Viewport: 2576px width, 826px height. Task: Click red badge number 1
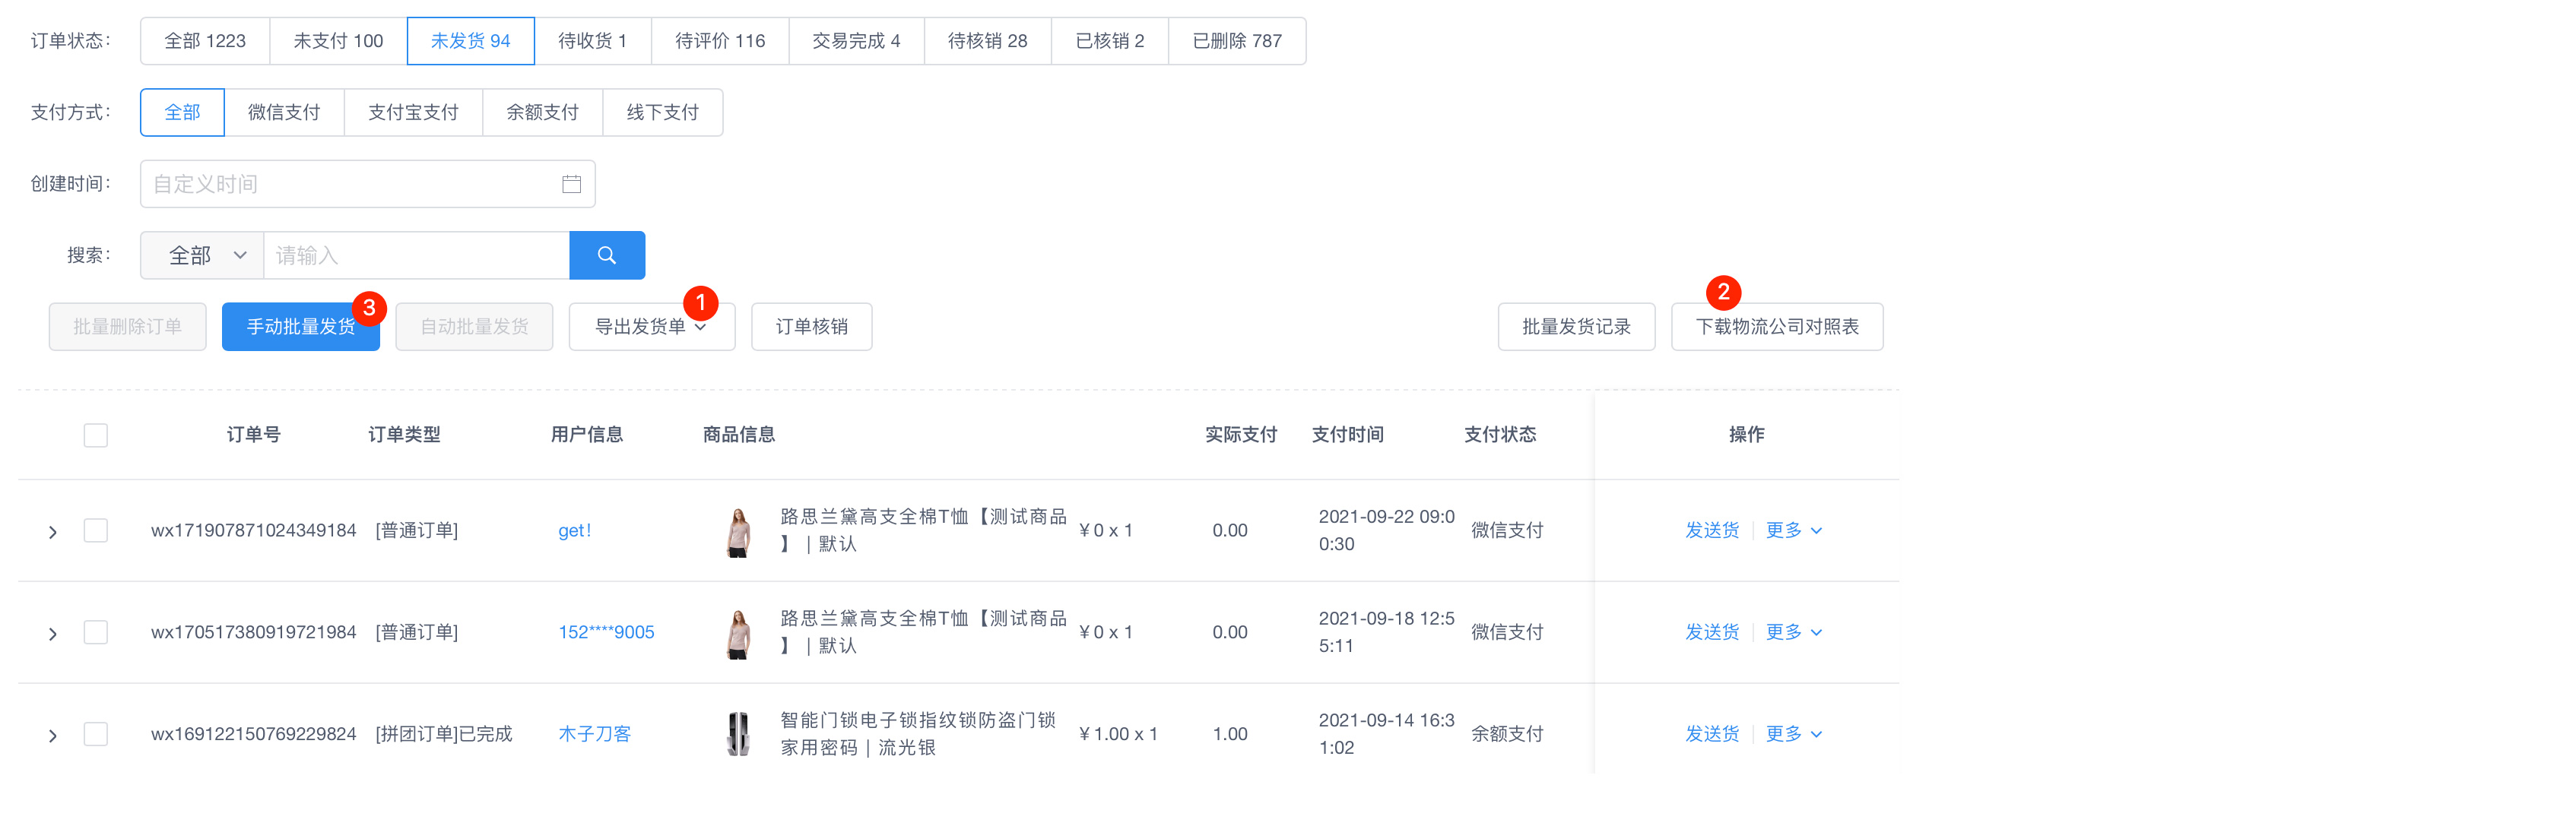[700, 302]
